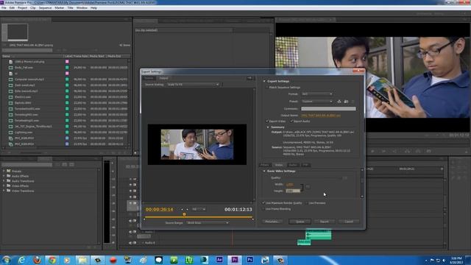Open Windows Start menu
The height and width of the screenshot is (265, 471).
coord(7,260)
